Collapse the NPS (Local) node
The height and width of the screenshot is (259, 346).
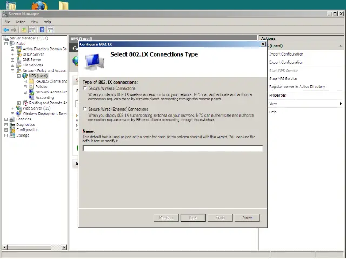19,76
